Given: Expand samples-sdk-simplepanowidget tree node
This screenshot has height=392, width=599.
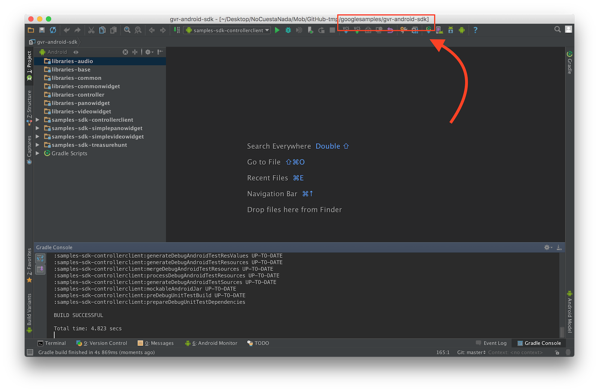Looking at the screenshot, I should (x=37, y=128).
